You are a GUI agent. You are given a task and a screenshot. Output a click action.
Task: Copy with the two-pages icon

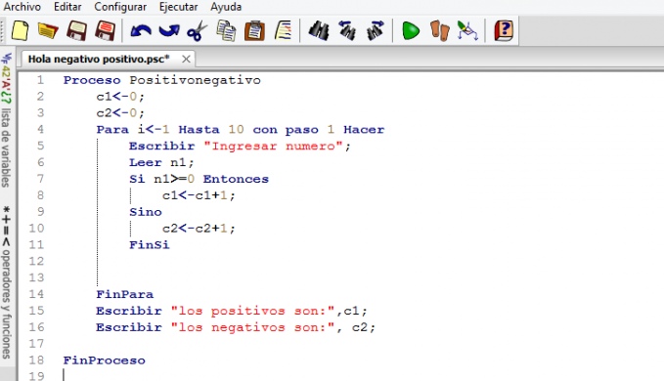(x=226, y=31)
